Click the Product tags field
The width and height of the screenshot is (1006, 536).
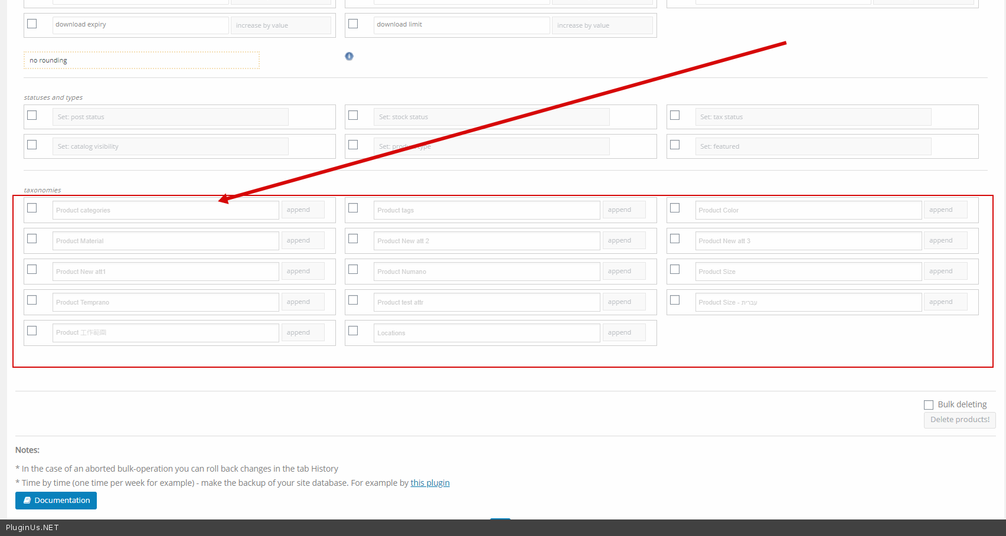[x=487, y=210]
